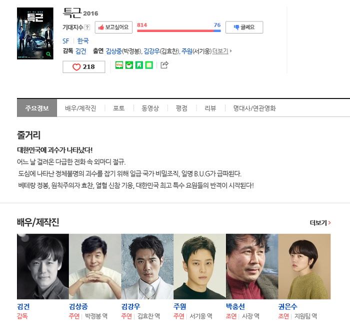Toggle the heart like button showing 218
This screenshot has height=329, width=350.
coord(83,66)
